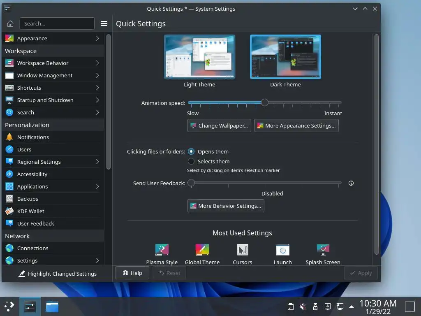Click the Connections globe icon
Image resolution: width=421 pixels, height=316 pixels.
pyautogui.click(x=9, y=248)
